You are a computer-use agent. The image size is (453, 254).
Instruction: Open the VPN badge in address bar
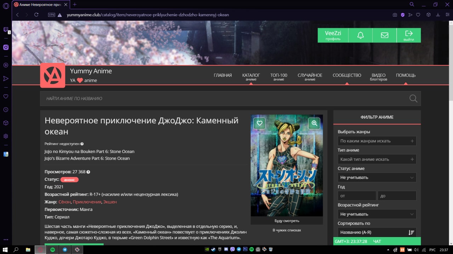point(51,15)
